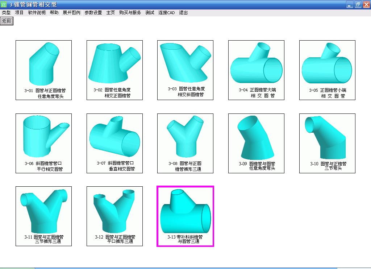This screenshot has width=371, height=269.
Task: Minimize the 3-锥管圆管相交型 window
Action: [x=350, y=4]
